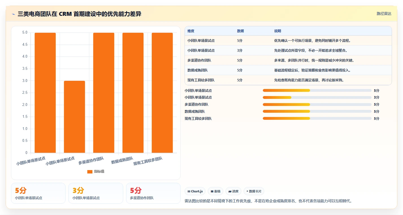Open the orange 5分 小团队单场景试点 data card
Screen dimensions: 403x215
pyautogui.click(x=38, y=193)
